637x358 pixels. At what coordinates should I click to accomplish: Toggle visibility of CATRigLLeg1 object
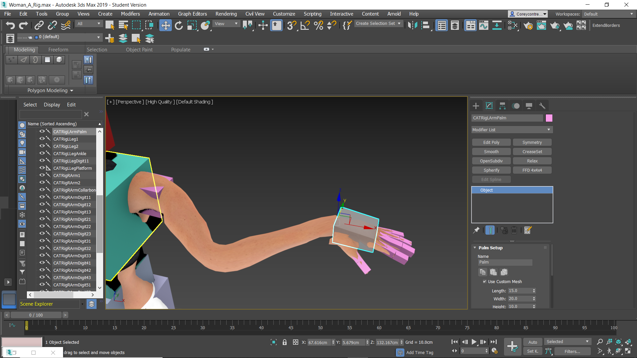[x=42, y=139]
